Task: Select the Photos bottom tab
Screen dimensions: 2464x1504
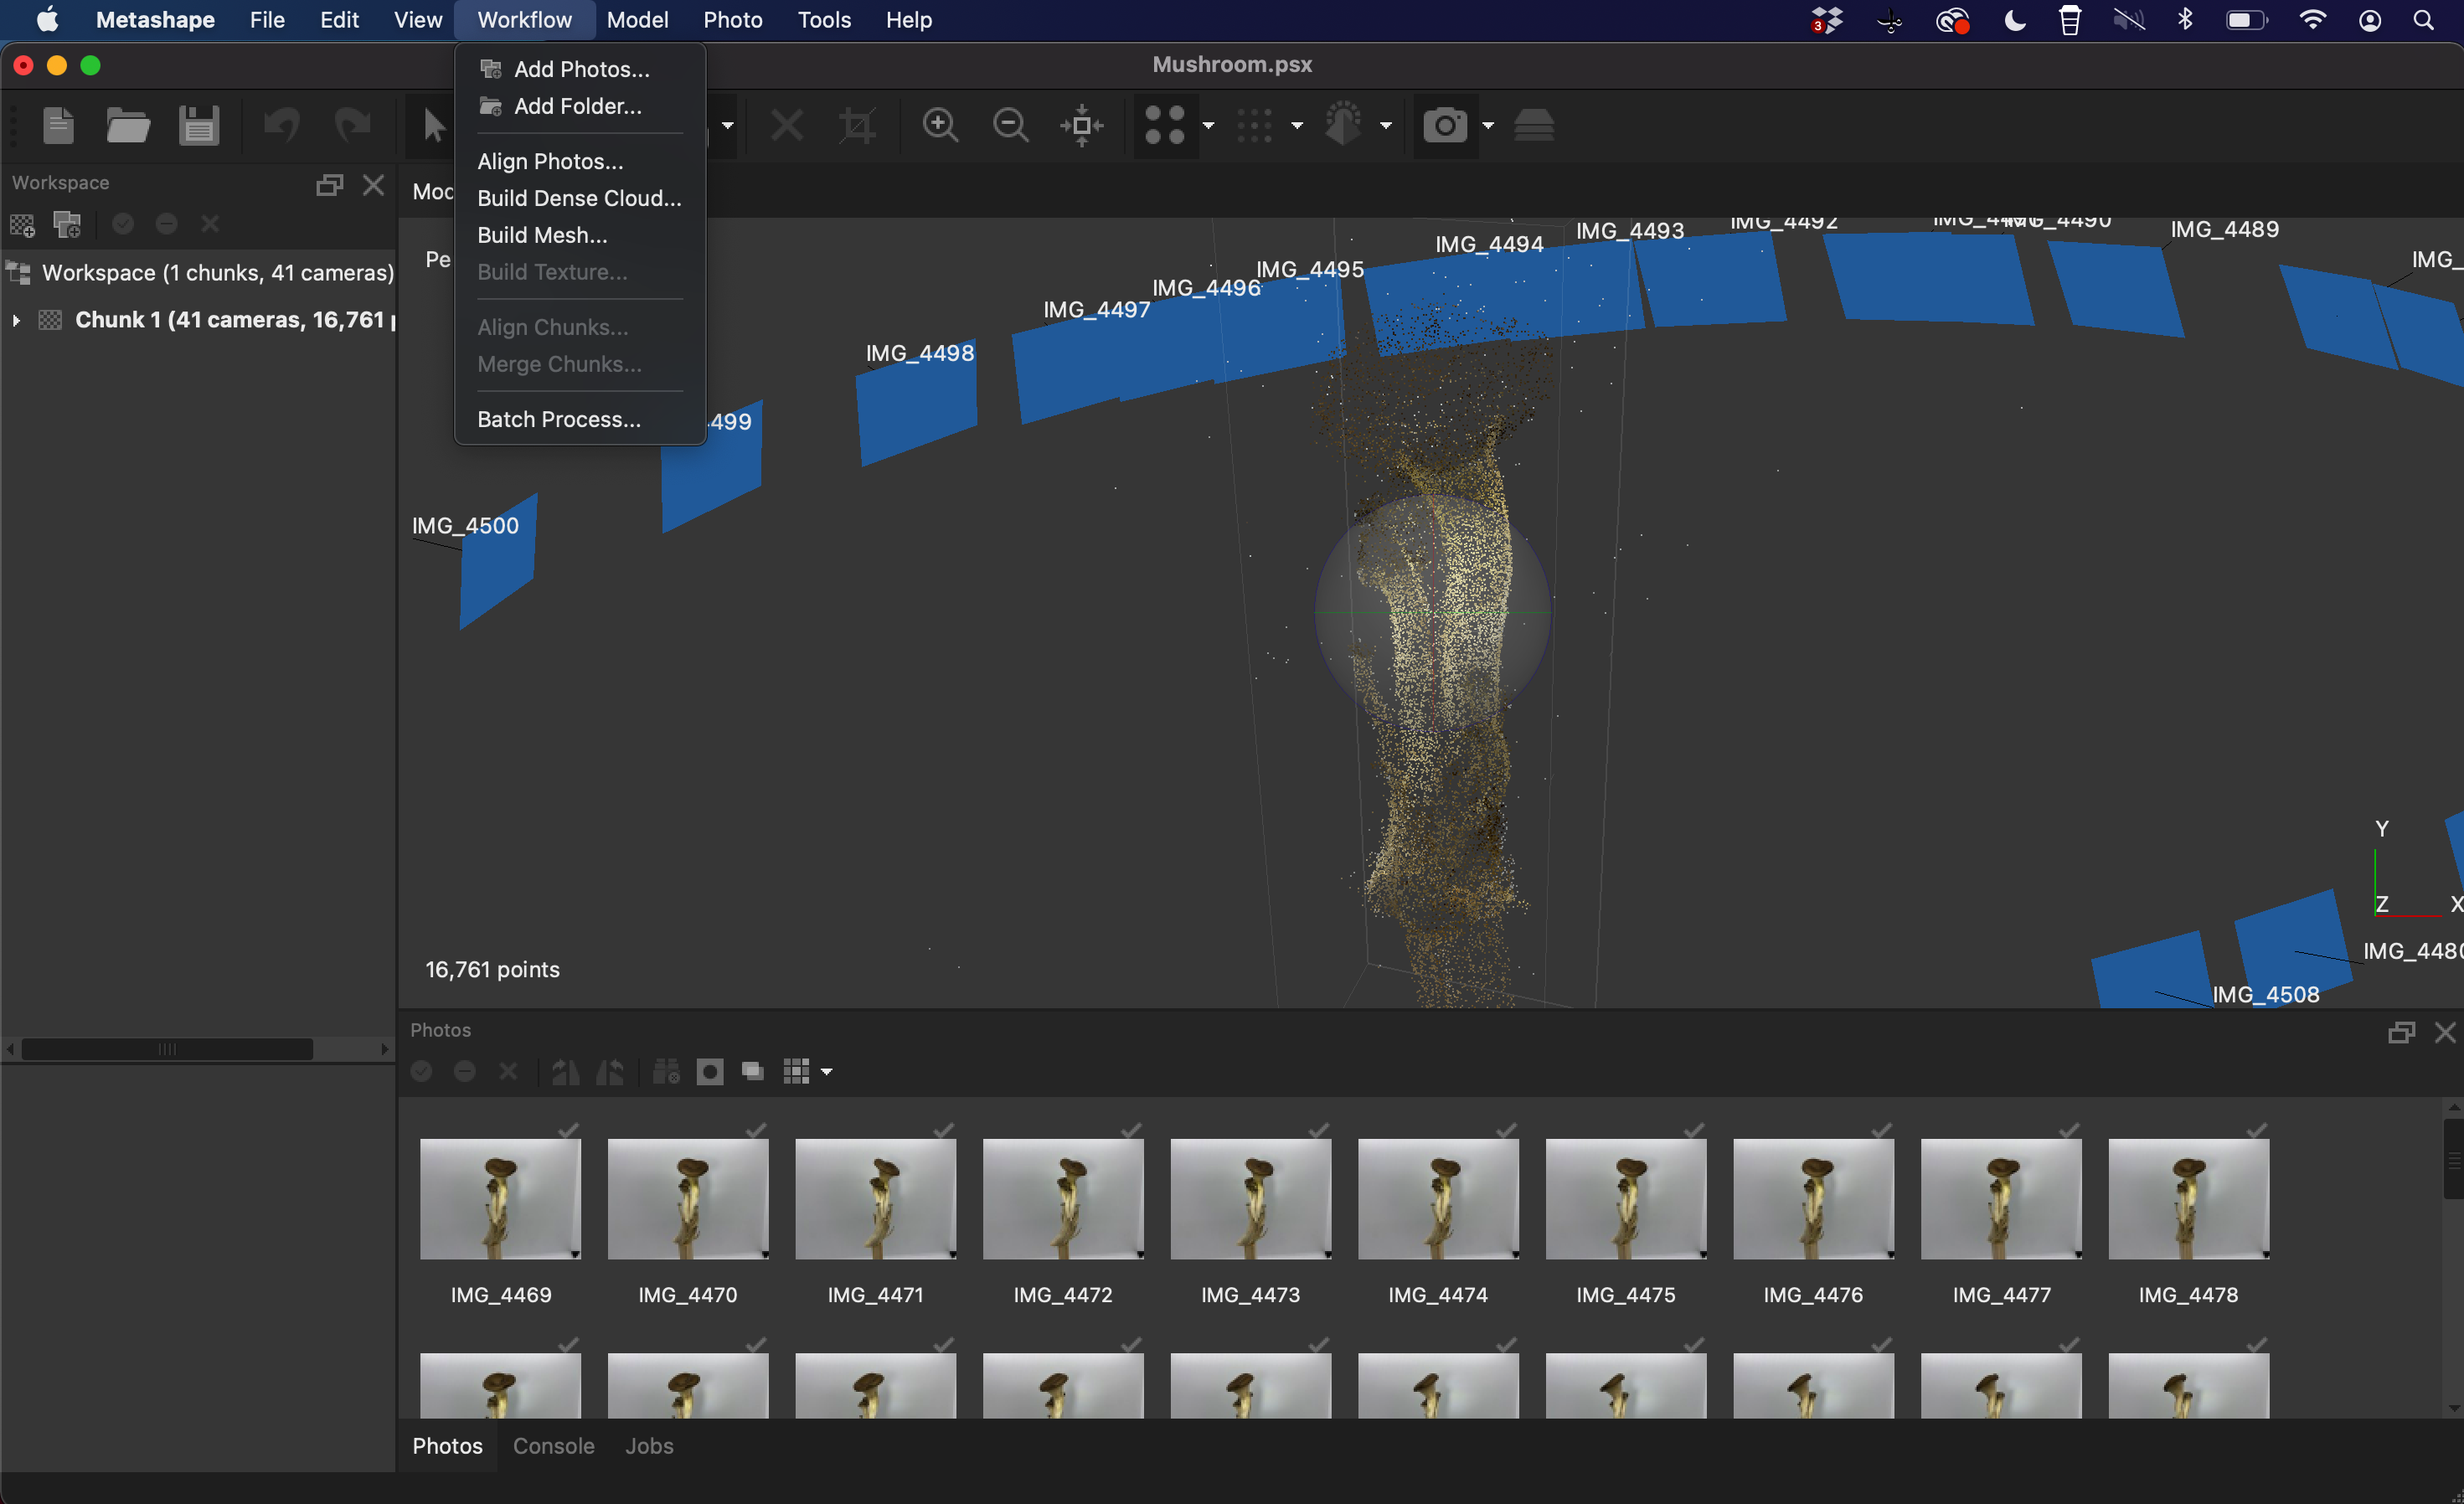Action: (x=447, y=1446)
